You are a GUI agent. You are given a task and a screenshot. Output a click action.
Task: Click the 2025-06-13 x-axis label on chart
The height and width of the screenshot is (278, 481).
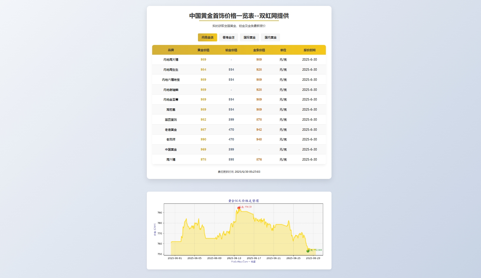pyautogui.click(x=234, y=258)
